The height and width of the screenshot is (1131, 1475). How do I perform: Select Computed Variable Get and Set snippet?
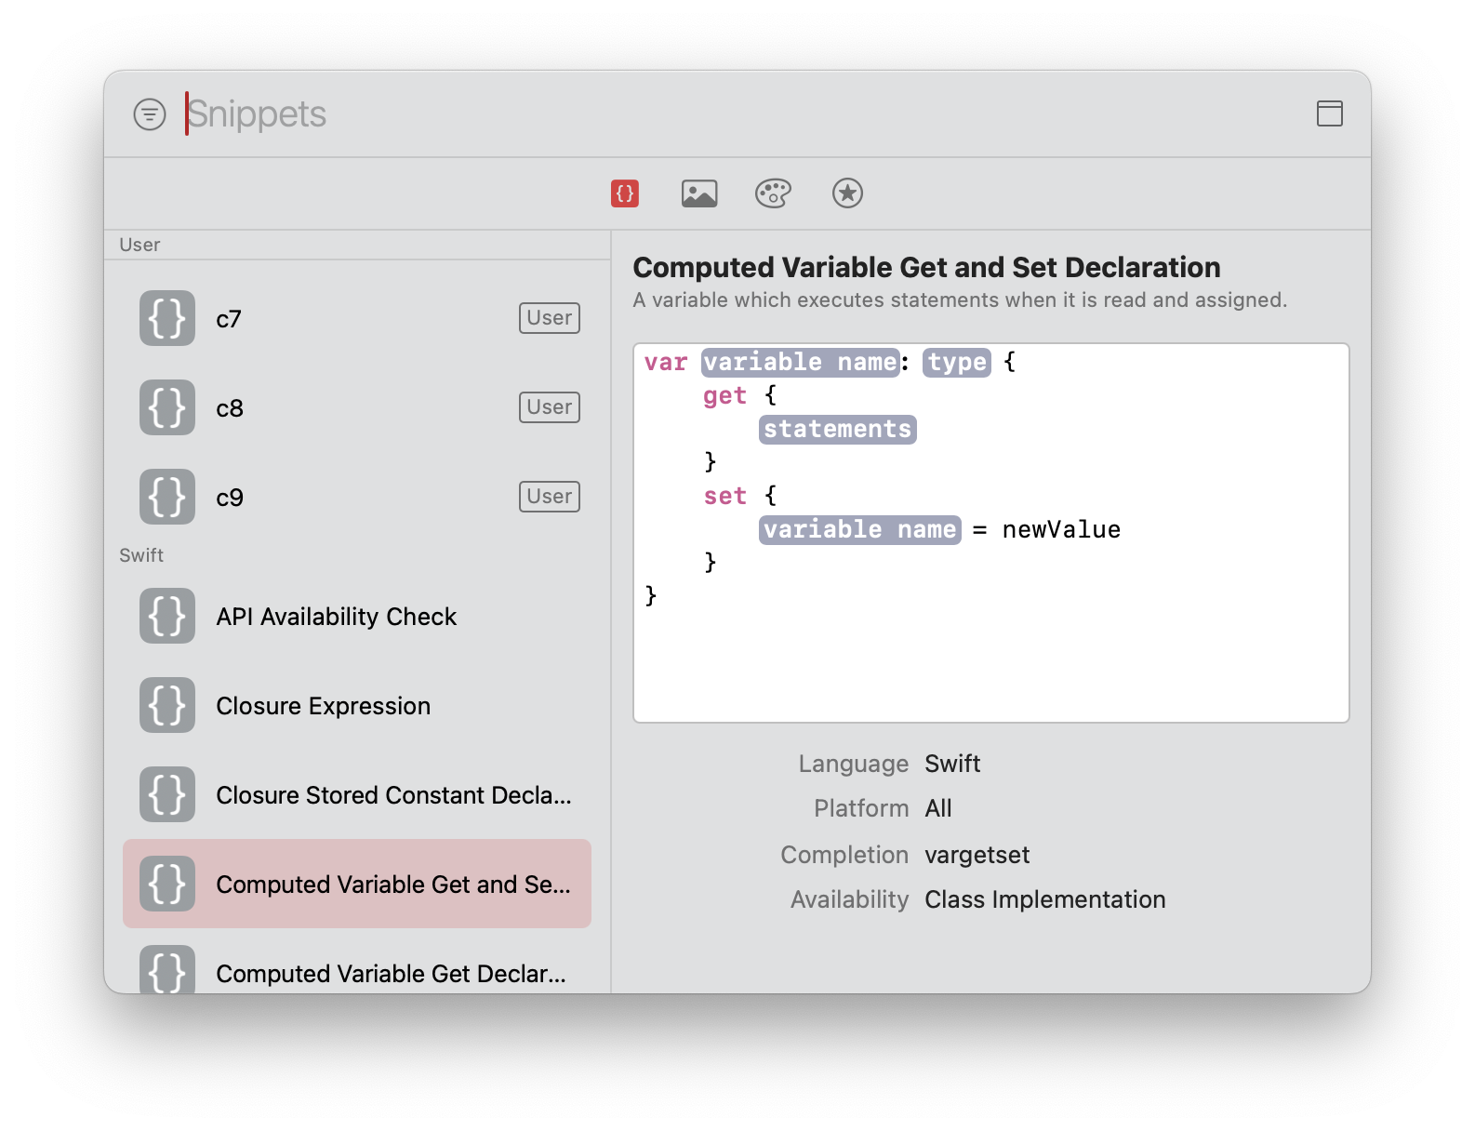(357, 884)
